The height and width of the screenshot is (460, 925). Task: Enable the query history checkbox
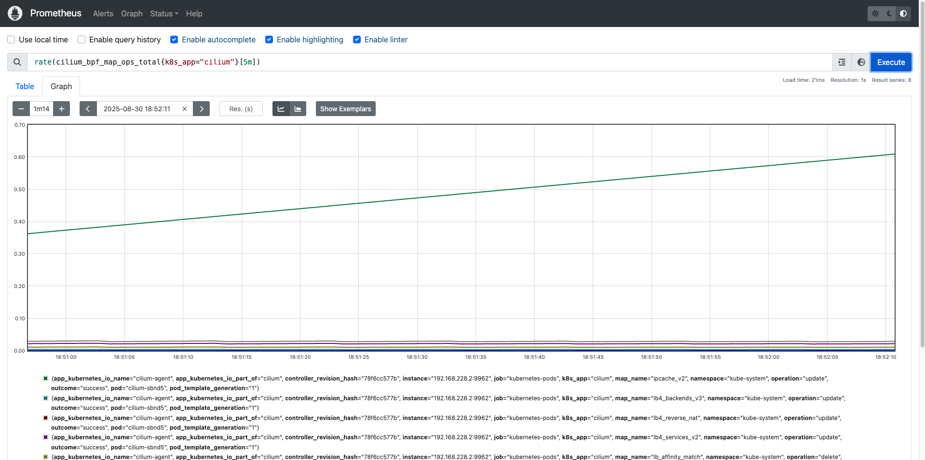pyautogui.click(x=82, y=39)
